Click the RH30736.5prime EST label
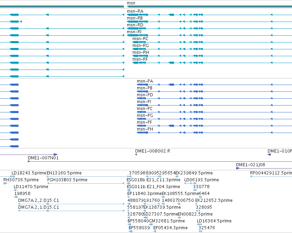The width and height of the screenshot is (292, 233). click(x=21, y=180)
